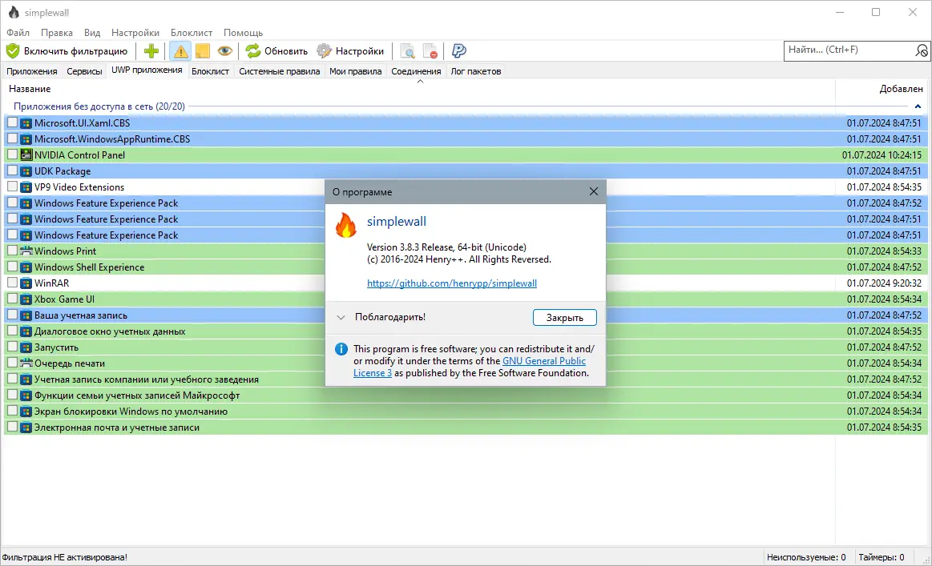Tick the VP9 Video Extensions checkbox

pos(13,187)
